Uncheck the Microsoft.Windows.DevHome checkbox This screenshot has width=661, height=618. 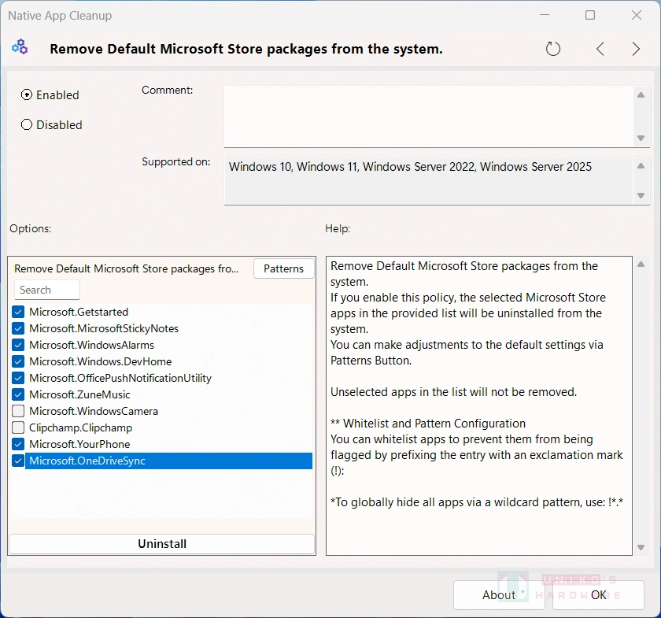click(x=18, y=361)
